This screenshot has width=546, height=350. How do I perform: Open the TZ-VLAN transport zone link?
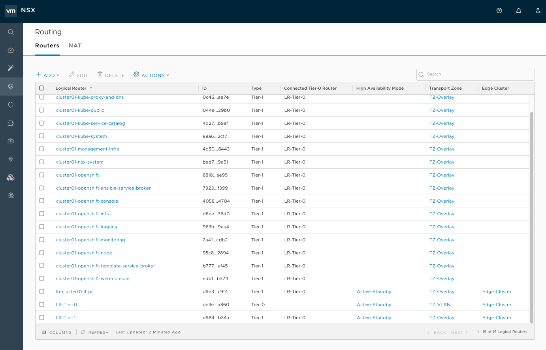(440, 305)
